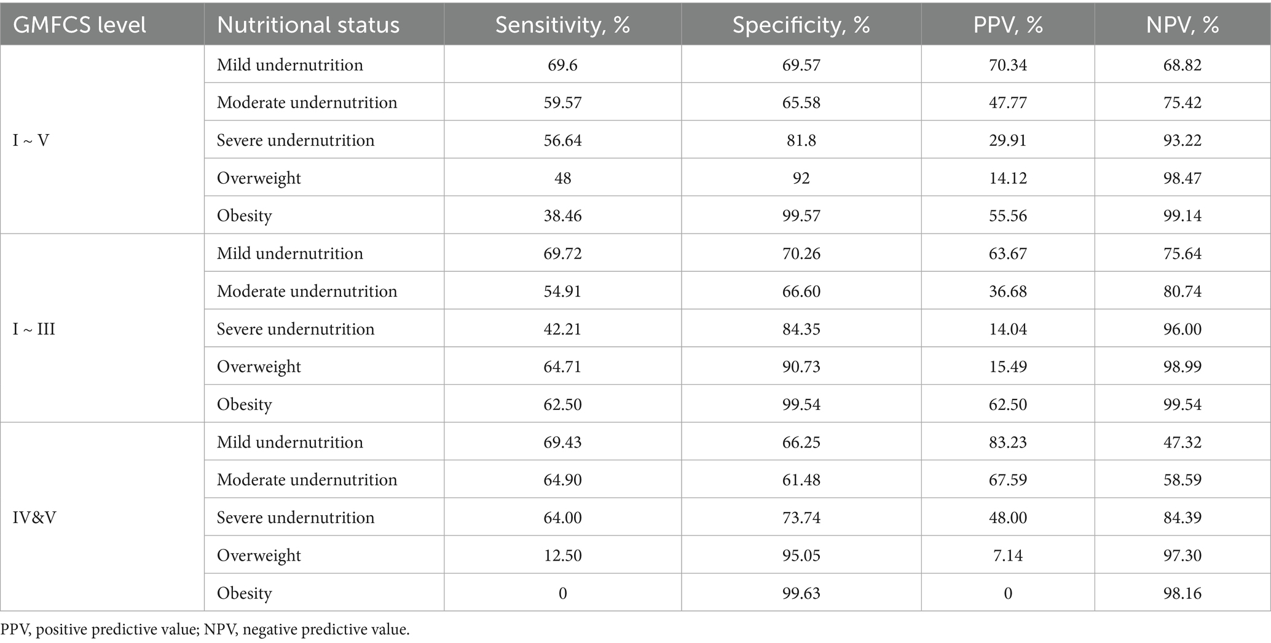Select the sensitivity value 69.6
This screenshot has height=643, width=1271.
(x=562, y=65)
